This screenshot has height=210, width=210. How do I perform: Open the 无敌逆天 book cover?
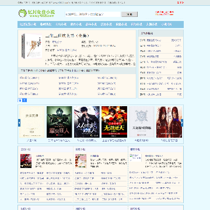click(114, 122)
